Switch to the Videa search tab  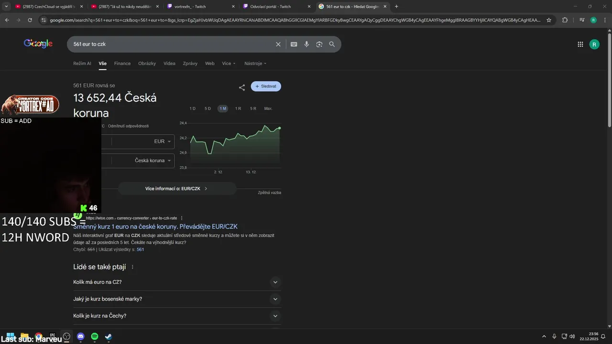pyautogui.click(x=169, y=64)
